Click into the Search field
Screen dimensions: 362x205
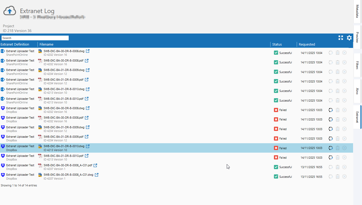tap(35, 38)
